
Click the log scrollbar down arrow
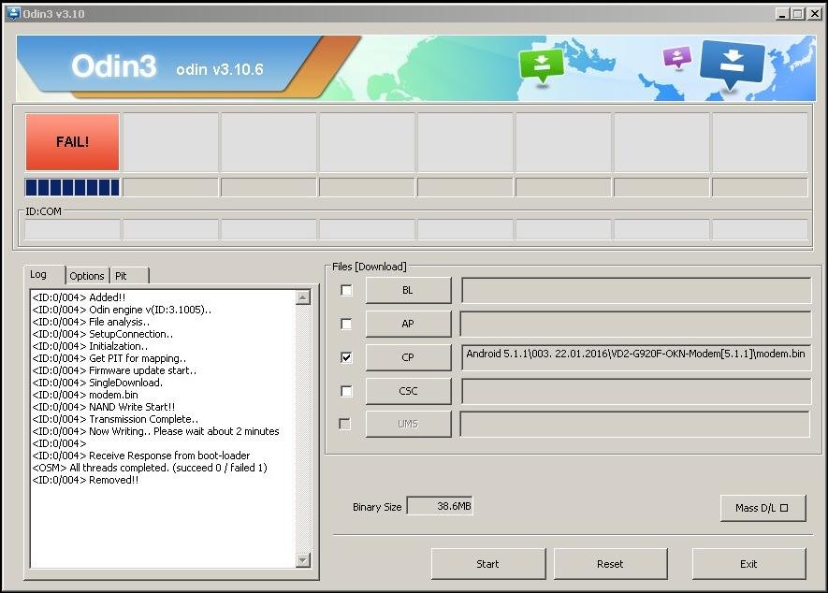coord(302,559)
